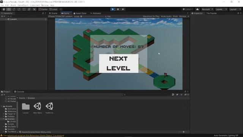Viewport: 243px width, 137px height.
Task: Open the Layout dropdown
Action: click(x=235, y=9)
